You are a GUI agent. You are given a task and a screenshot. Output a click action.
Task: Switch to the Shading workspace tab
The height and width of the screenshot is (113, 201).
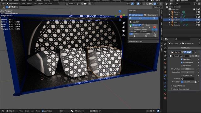pyautogui.click(x=87, y=1)
